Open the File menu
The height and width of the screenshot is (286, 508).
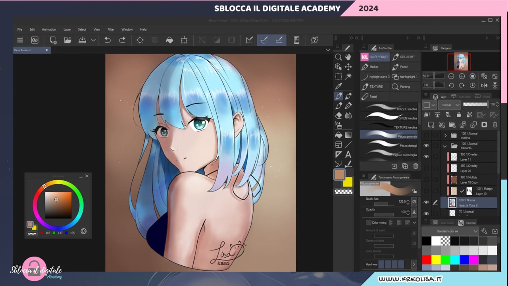point(19,29)
